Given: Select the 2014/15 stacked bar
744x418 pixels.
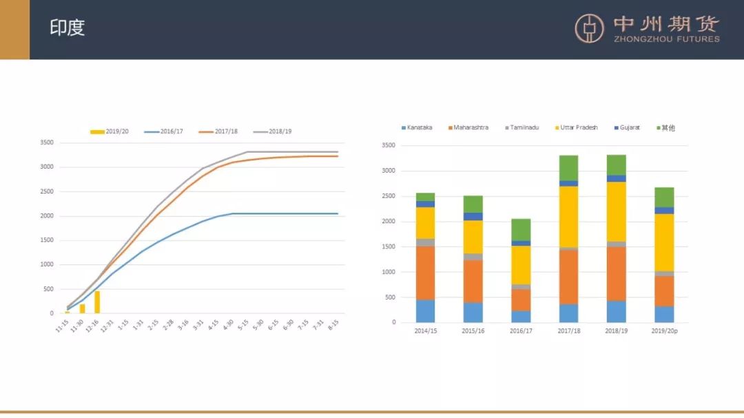Looking at the screenshot, I should (x=425, y=258).
